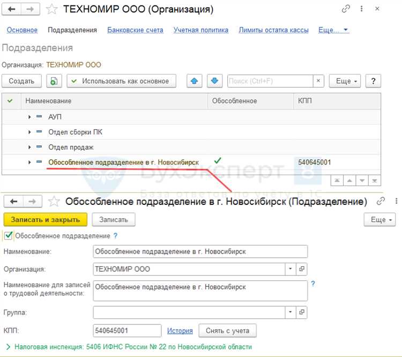Click Снять с учета button
Viewport: 402px width, 357px height.
click(x=227, y=331)
